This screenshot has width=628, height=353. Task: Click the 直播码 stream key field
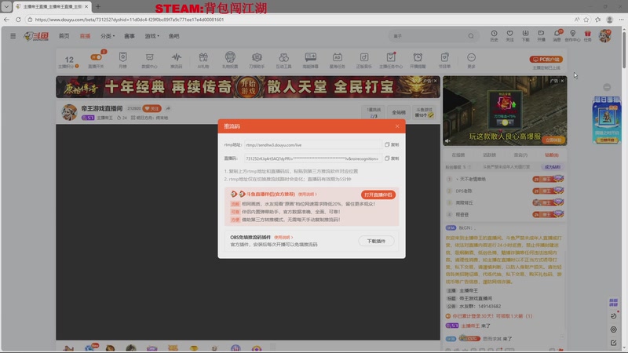click(312, 158)
